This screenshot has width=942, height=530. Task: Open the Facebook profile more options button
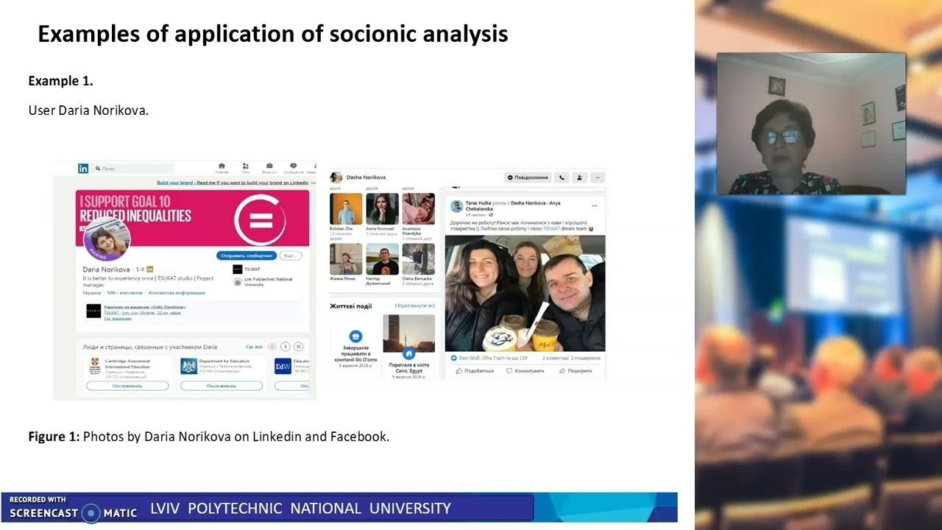pyautogui.click(x=598, y=177)
